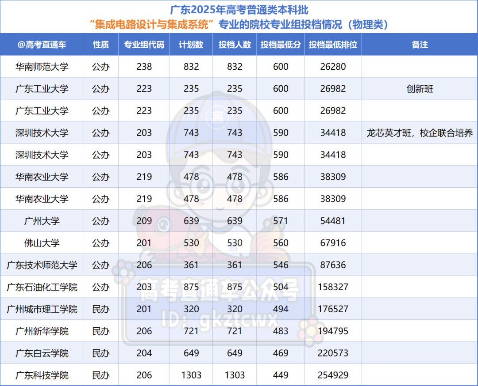Click the 创新班 remark cell
The width and height of the screenshot is (478, 386).
[420, 89]
